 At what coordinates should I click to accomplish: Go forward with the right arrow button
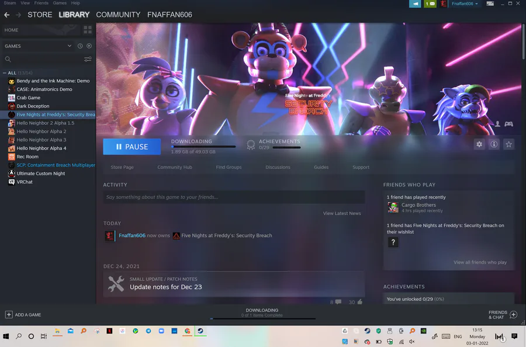[18, 15]
